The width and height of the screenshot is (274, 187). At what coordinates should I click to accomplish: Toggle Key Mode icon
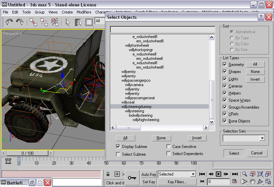tap(202, 181)
